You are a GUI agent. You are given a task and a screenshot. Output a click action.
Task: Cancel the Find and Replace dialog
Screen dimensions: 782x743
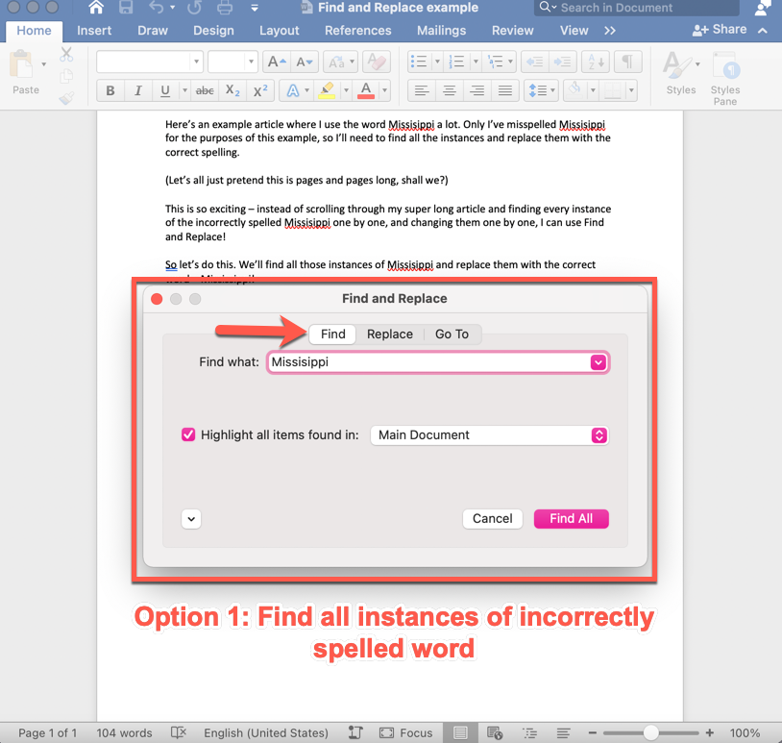[x=492, y=519]
